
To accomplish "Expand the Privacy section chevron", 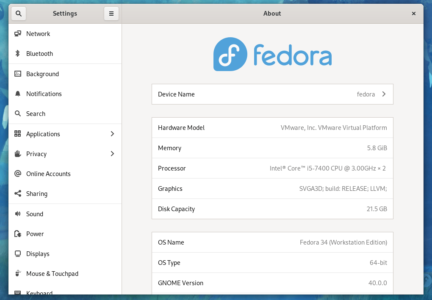I will (112, 154).
